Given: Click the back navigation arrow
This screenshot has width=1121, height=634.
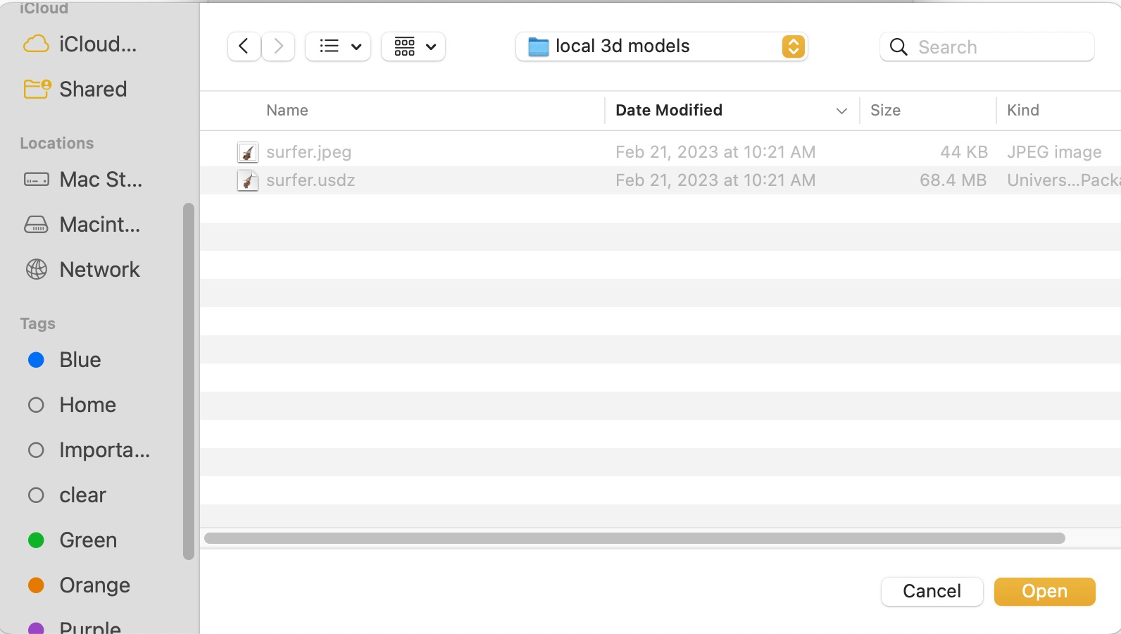Looking at the screenshot, I should [244, 46].
